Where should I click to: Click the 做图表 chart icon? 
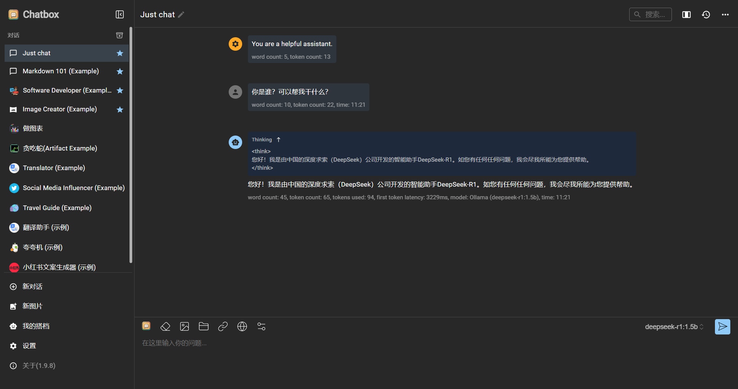click(14, 129)
